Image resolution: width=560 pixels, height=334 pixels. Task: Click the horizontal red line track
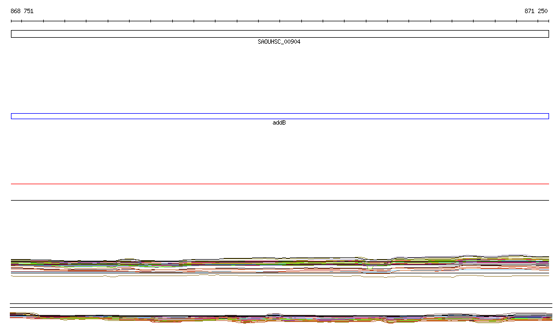tap(279, 184)
